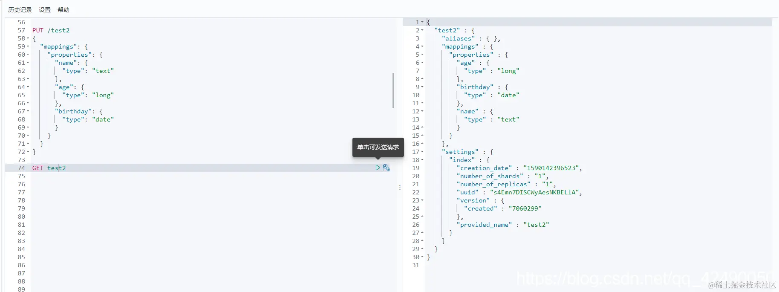The image size is (779, 292).
Task: Click the pane divider dots handle
Action: point(400,187)
